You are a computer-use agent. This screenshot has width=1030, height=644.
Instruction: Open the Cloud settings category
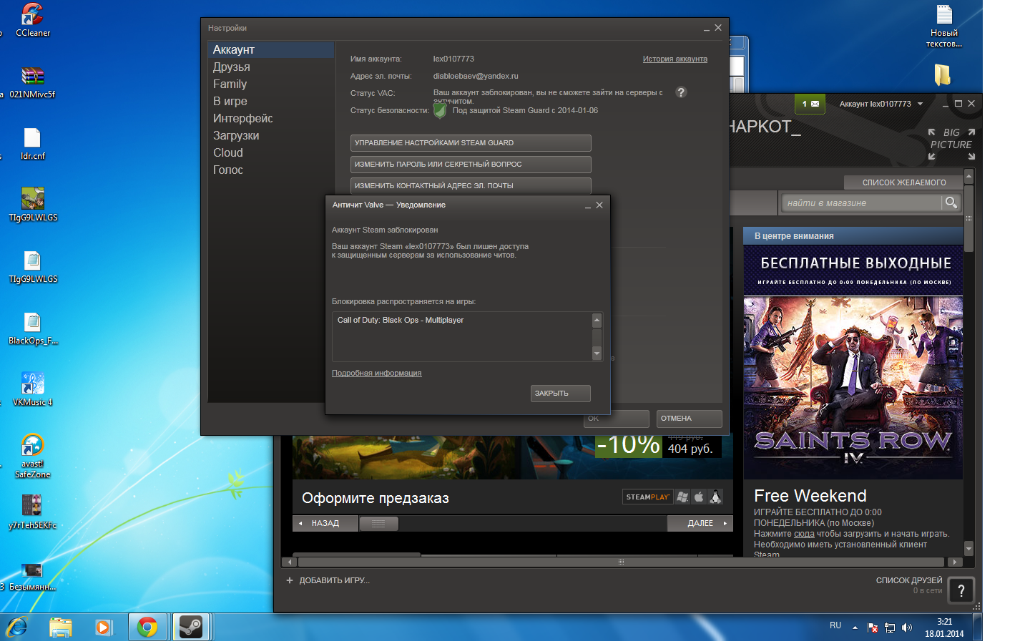[271, 152]
